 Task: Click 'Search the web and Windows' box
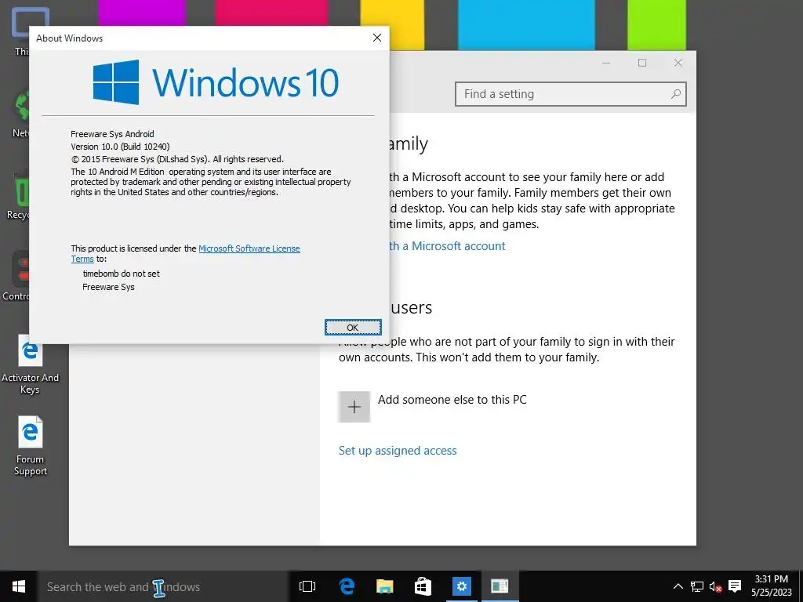163,586
